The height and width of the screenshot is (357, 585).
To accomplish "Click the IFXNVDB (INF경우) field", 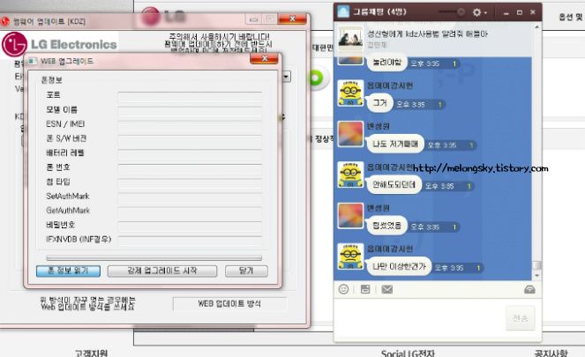I will [x=190, y=240].
